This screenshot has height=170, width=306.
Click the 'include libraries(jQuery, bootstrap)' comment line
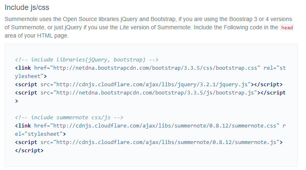(x=87, y=59)
